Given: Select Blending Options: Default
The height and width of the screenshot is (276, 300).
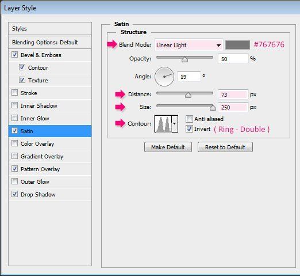Looking at the screenshot, I should (x=50, y=42).
